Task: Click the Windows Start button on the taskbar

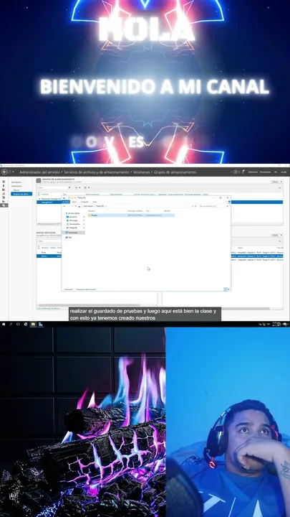Action: coord(4,325)
